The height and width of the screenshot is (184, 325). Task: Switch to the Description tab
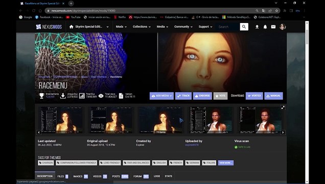coord(45,176)
